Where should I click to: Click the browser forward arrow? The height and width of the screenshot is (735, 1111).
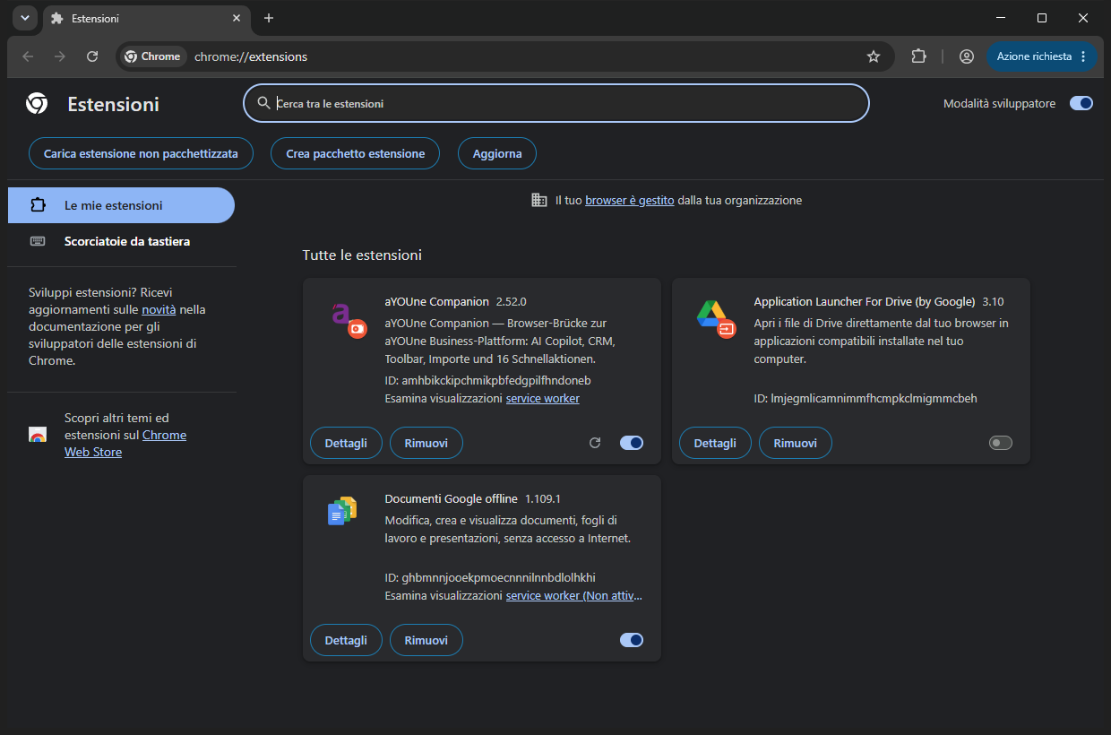click(x=60, y=56)
